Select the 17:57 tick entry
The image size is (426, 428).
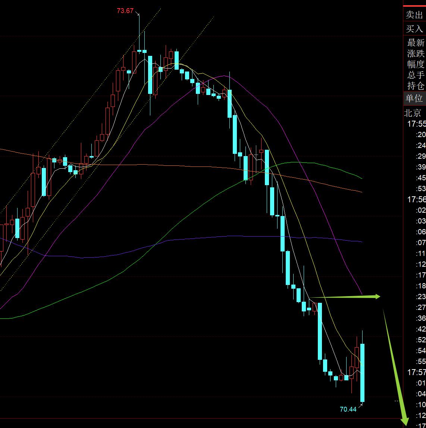[416, 372]
